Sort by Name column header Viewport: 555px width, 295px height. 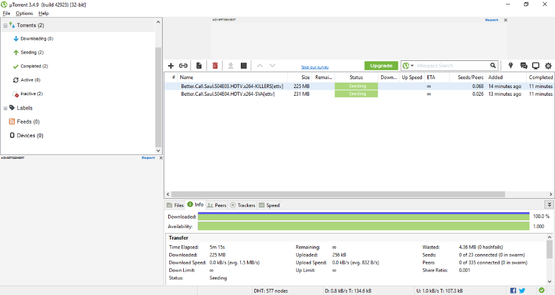pos(232,77)
